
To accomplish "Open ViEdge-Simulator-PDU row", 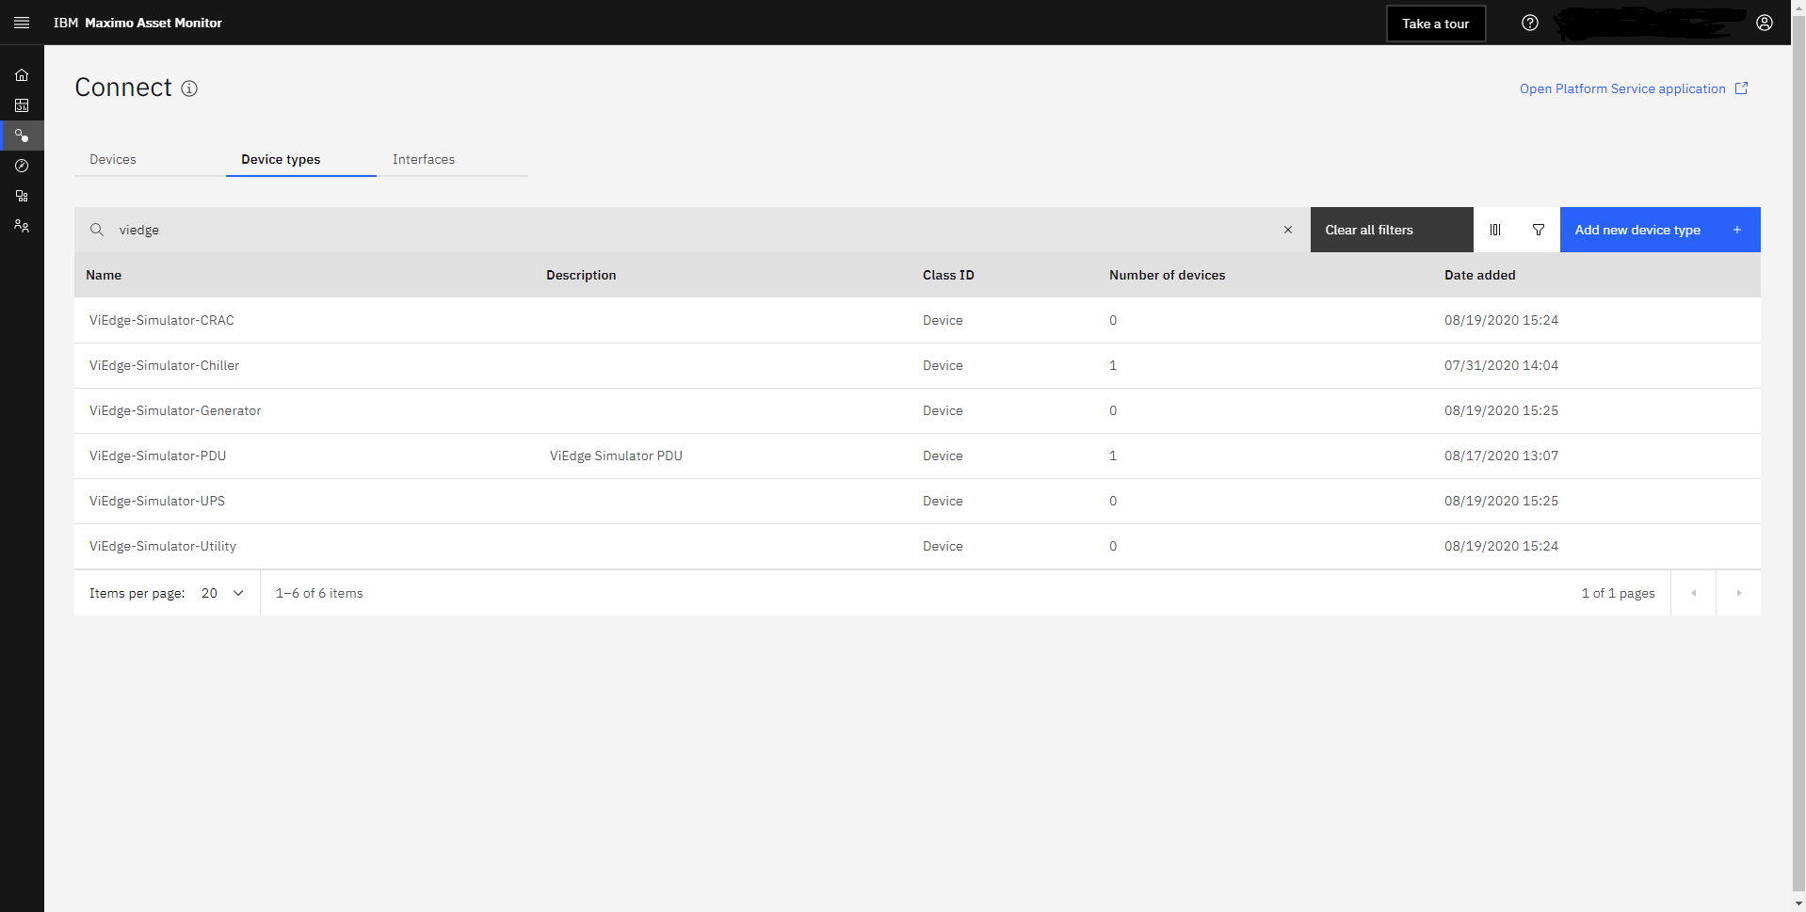I will click(x=917, y=456).
